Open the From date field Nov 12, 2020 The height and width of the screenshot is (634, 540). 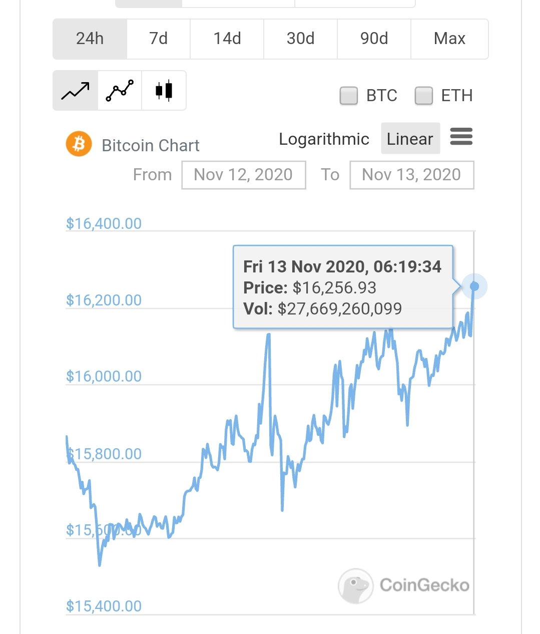pos(244,175)
